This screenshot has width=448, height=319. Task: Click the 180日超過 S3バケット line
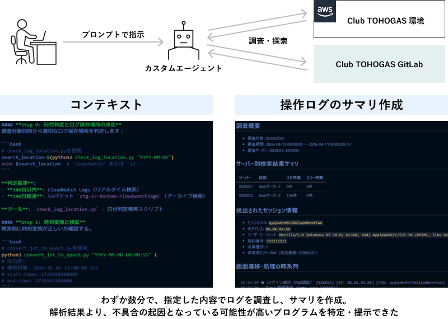point(104,196)
